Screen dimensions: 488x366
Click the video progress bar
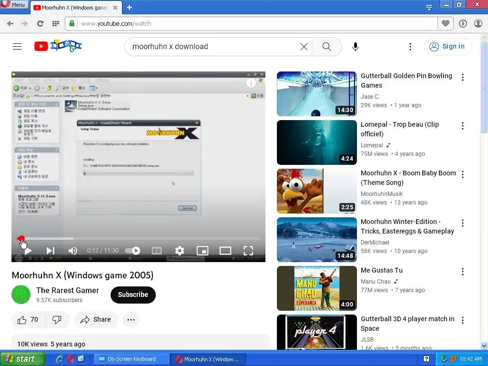139,238
